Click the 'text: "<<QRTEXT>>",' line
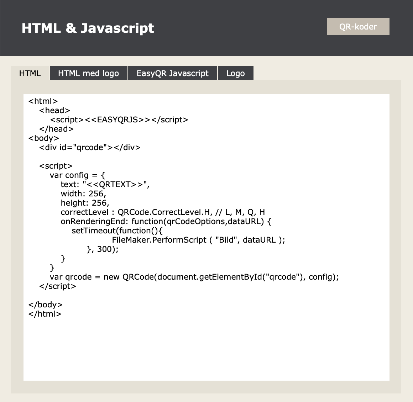Screen dimensions: 413x402 click(x=105, y=185)
